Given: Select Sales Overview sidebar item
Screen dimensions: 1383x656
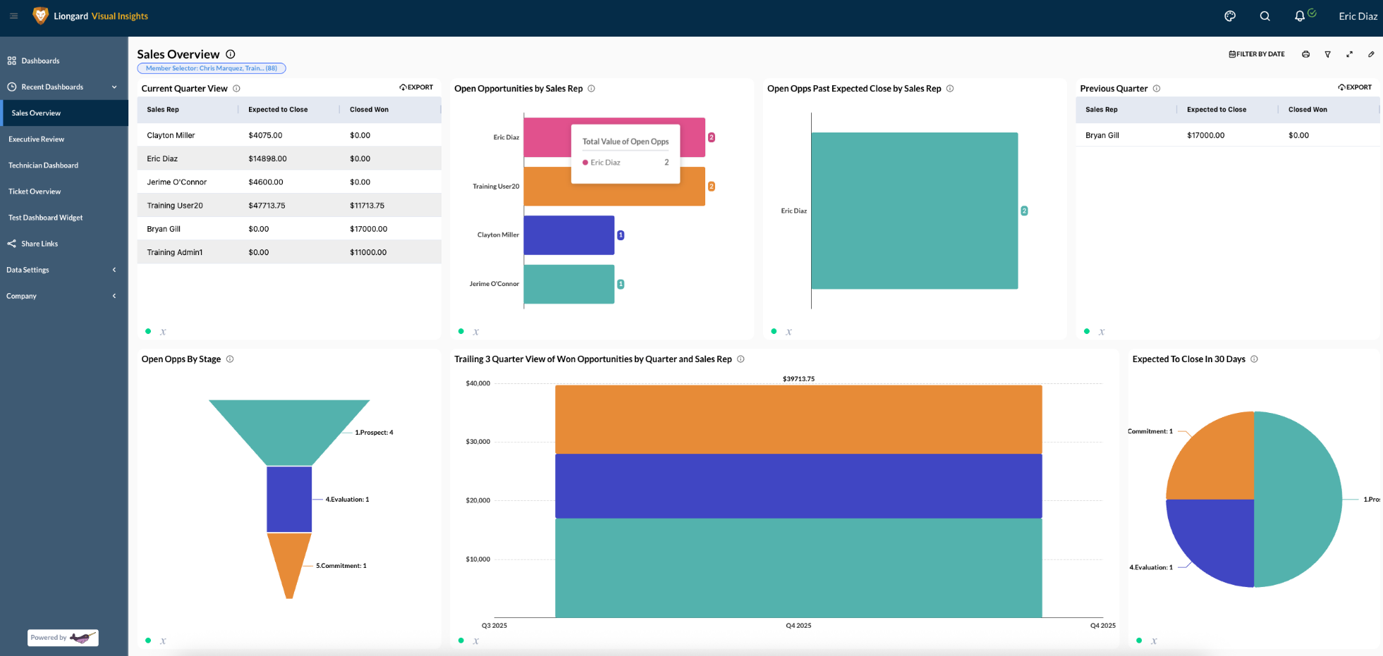Looking at the screenshot, I should [63, 113].
